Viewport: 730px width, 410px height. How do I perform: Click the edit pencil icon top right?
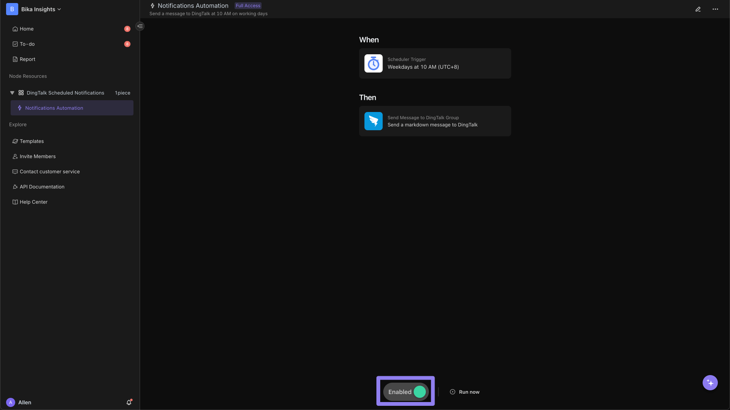coord(698,9)
